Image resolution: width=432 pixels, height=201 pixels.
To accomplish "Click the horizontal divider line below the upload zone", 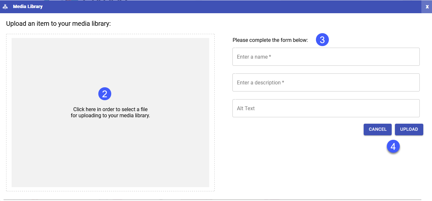I will (213, 200).
